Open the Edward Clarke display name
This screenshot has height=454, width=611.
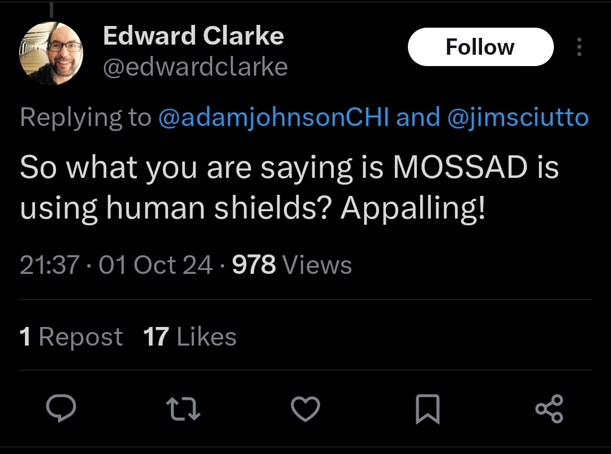pos(193,36)
